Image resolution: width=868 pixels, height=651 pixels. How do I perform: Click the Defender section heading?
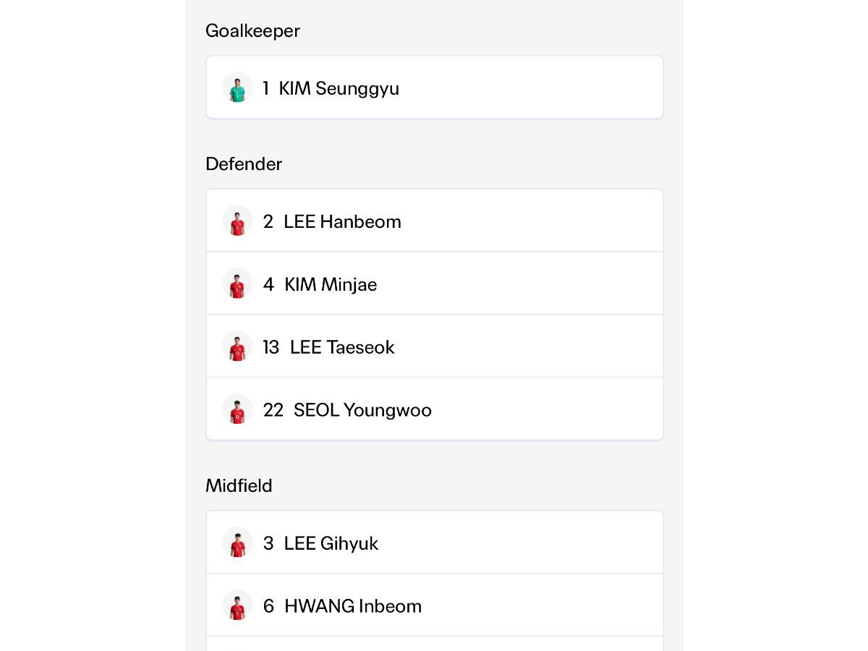coord(244,164)
